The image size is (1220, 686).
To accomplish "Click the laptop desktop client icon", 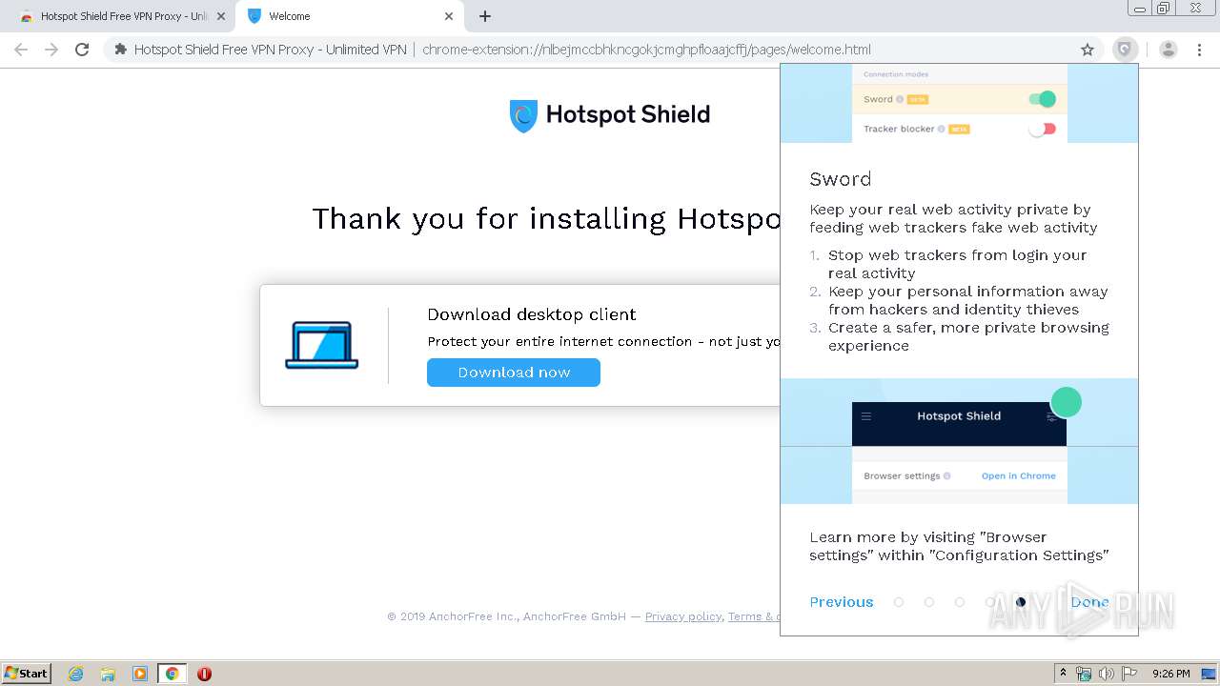I will tap(322, 345).
